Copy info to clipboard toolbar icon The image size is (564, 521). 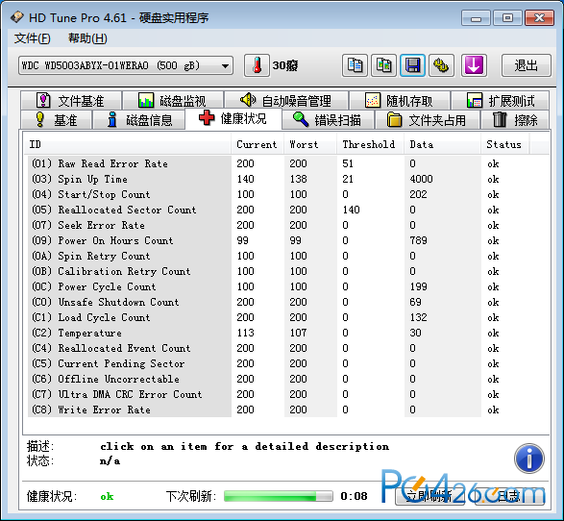355,65
